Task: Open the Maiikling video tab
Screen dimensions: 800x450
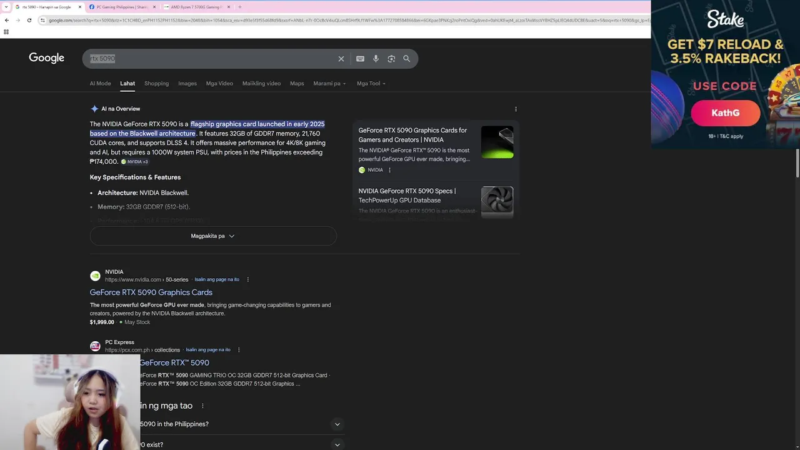Action: pos(261,83)
